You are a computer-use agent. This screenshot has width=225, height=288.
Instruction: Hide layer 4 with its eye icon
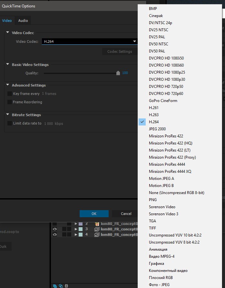55,235
